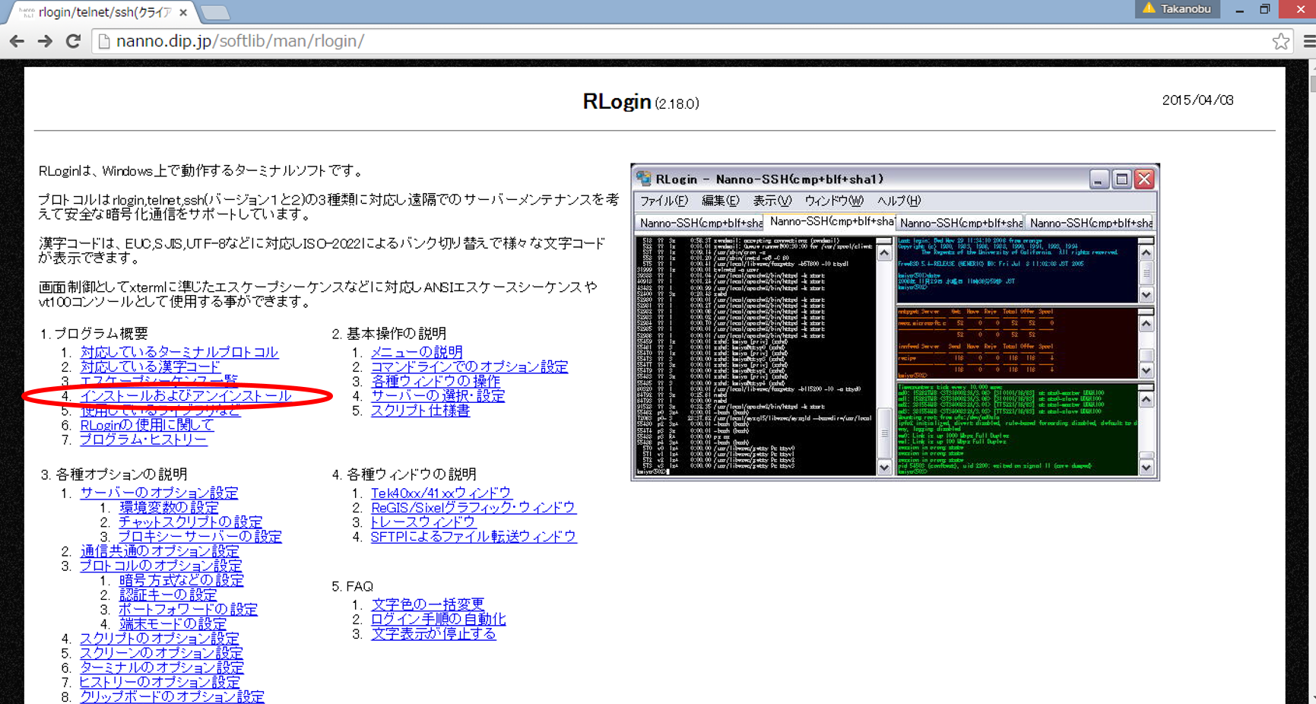Reload the current page
Image resolution: width=1316 pixels, height=704 pixels.
point(73,41)
